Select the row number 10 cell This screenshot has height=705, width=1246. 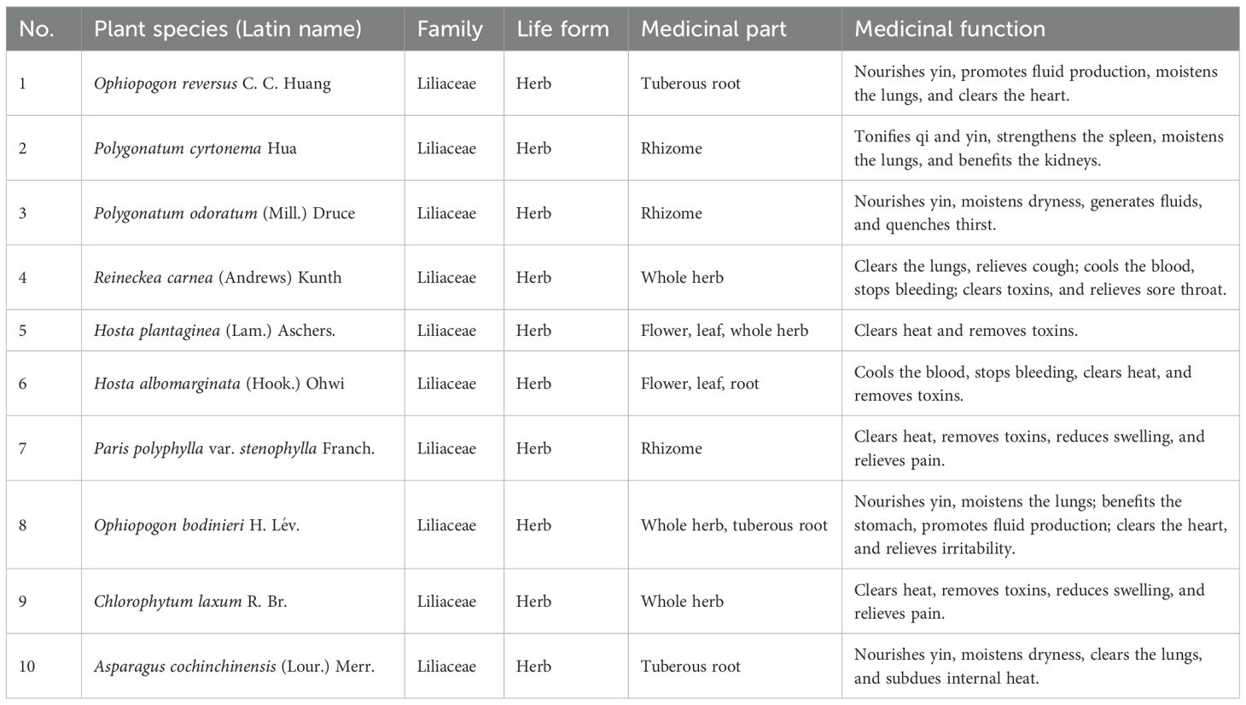pos(26,667)
